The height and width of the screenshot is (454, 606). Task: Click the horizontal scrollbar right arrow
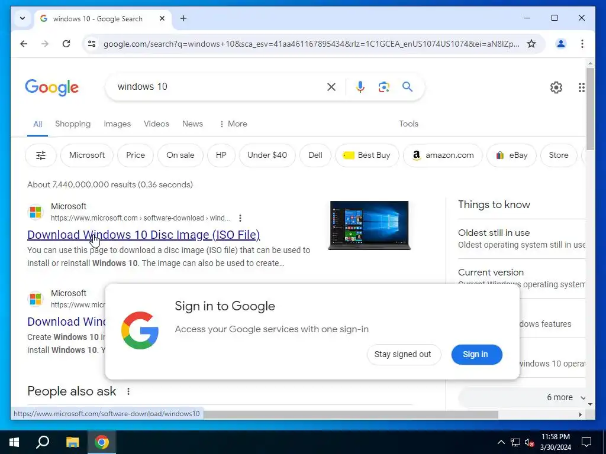(580, 414)
